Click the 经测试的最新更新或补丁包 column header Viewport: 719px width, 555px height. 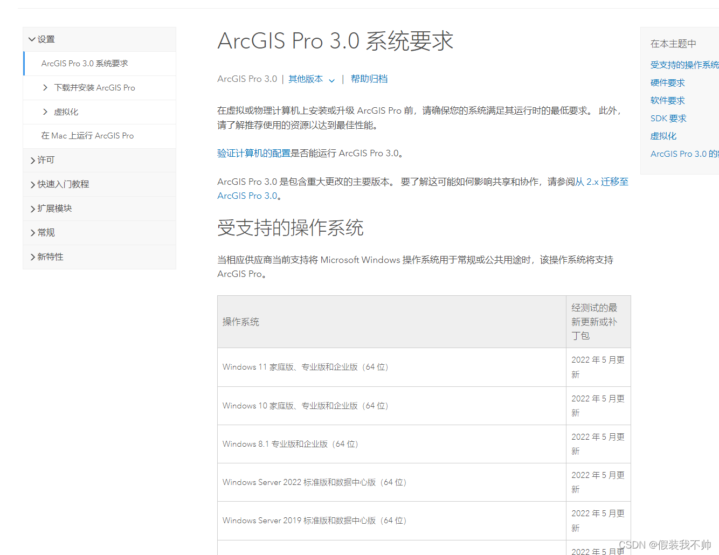[598, 322]
